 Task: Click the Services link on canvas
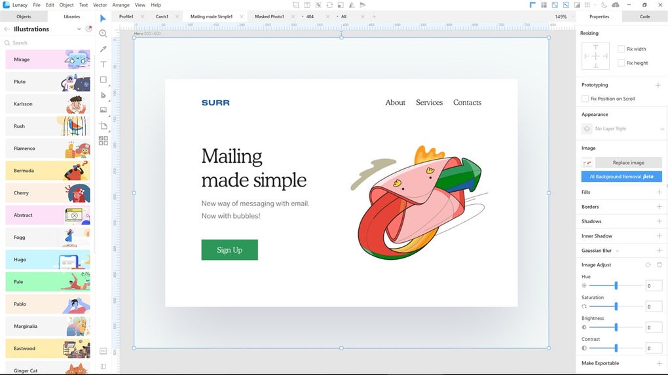(430, 103)
